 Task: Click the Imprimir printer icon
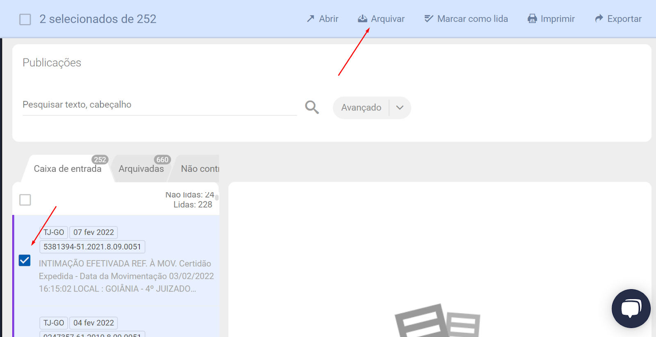click(x=532, y=19)
